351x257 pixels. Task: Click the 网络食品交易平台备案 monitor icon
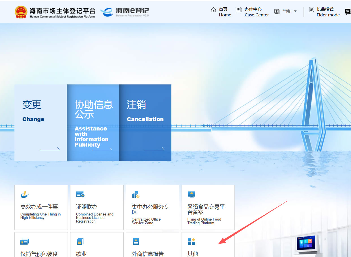tap(191, 195)
